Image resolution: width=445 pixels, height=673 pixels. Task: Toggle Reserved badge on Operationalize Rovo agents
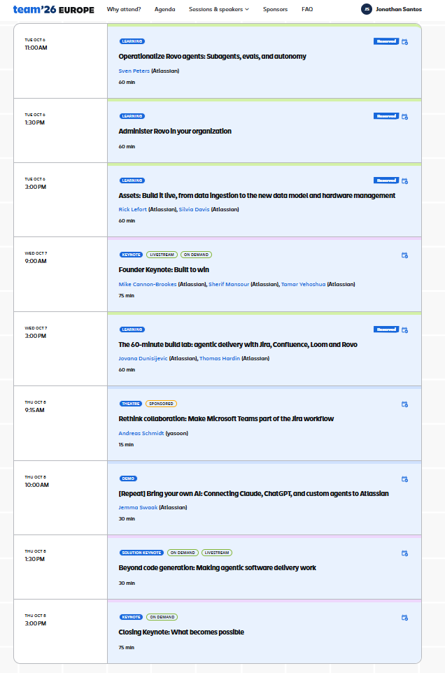click(x=386, y=41)
